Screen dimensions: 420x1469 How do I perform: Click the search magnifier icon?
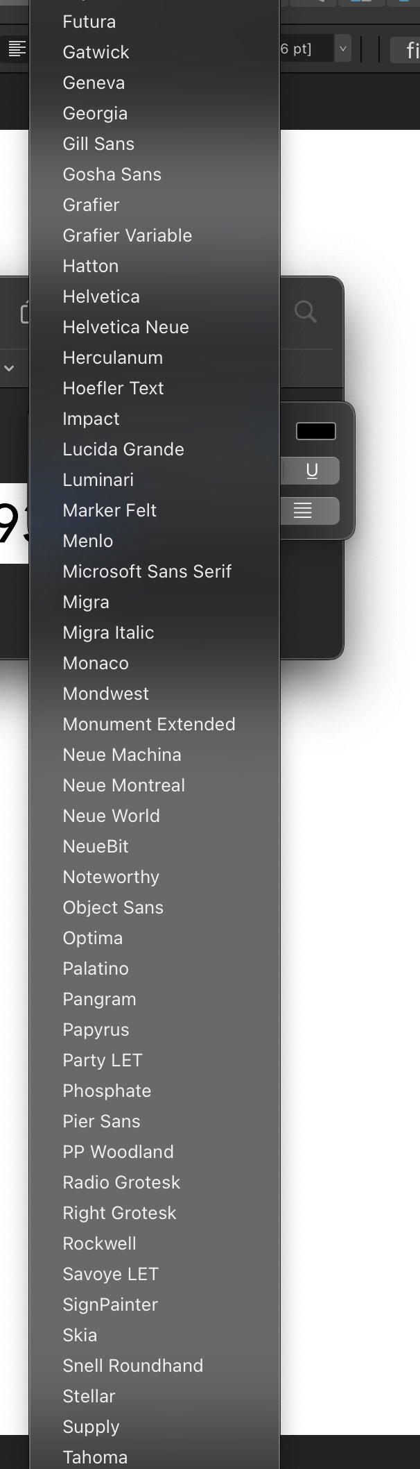point(306,312)
